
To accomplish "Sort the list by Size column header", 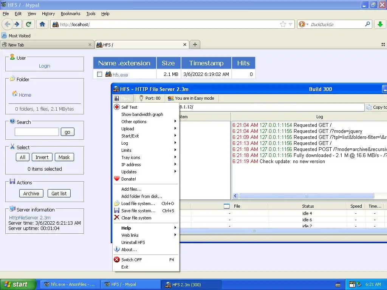I will [x=168, y=63].
